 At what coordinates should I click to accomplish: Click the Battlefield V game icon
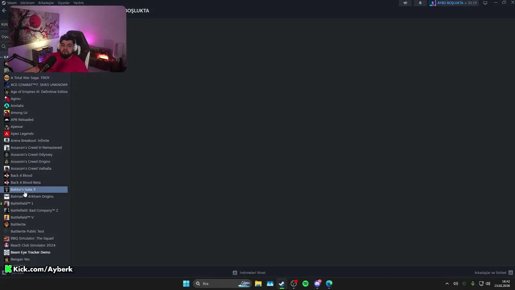pyautogui.click(x=6, y=217)
